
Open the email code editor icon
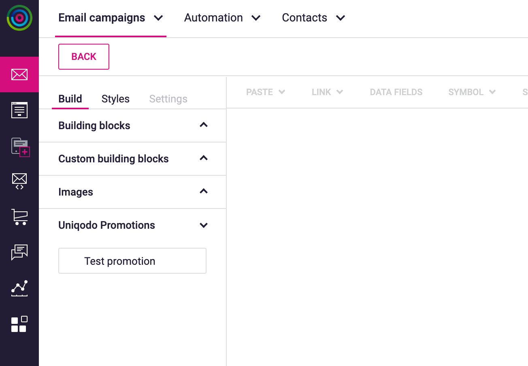tap(19, 181)
